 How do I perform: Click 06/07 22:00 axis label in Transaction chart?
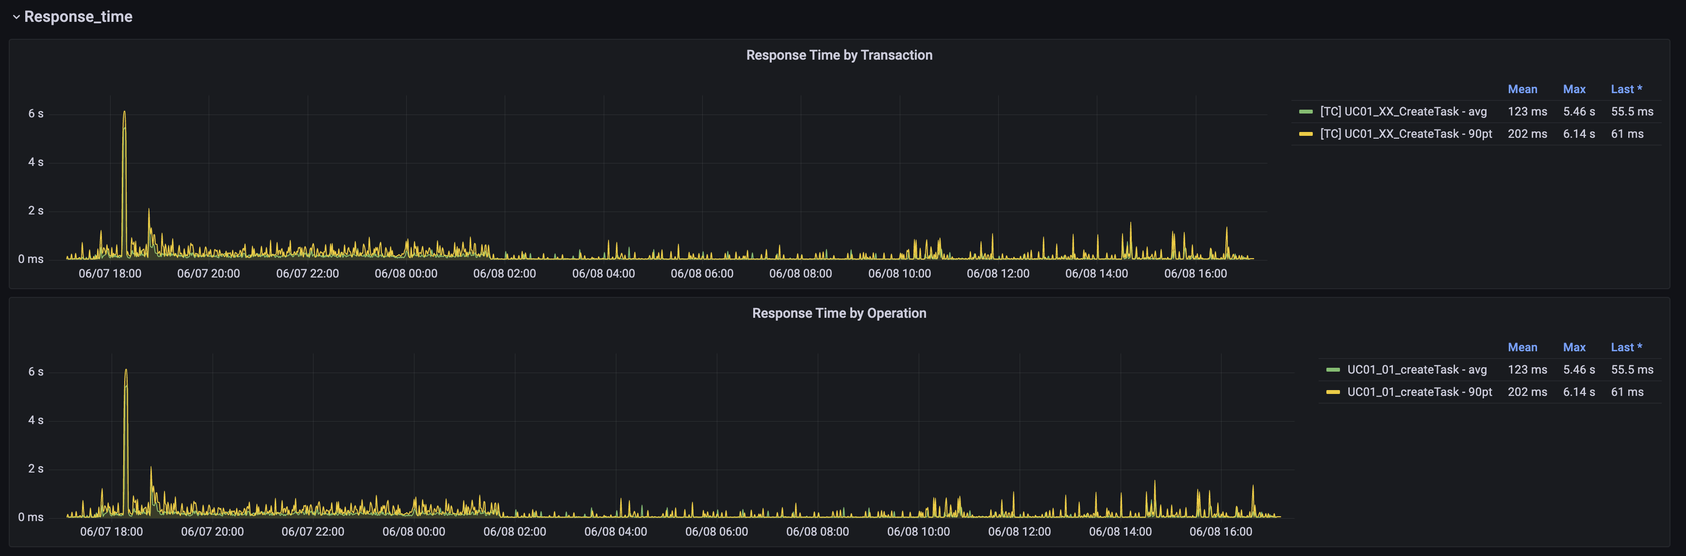tap(308, 274)
